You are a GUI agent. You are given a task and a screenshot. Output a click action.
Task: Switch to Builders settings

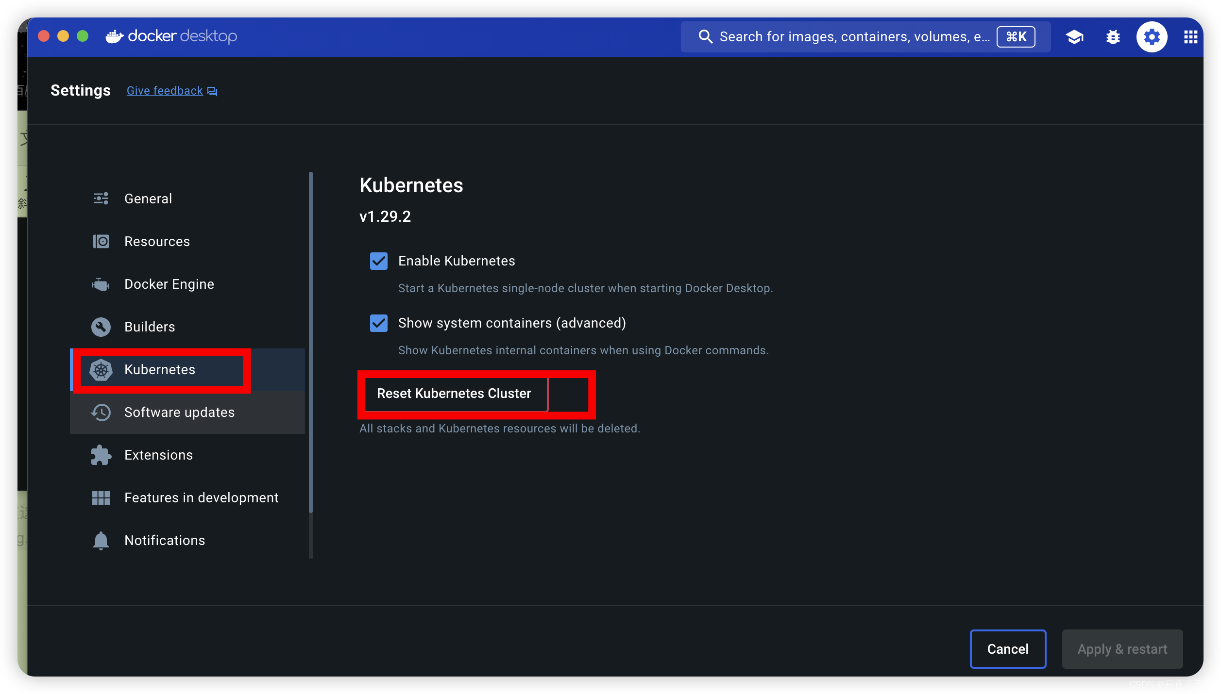(x=187, y=327)
